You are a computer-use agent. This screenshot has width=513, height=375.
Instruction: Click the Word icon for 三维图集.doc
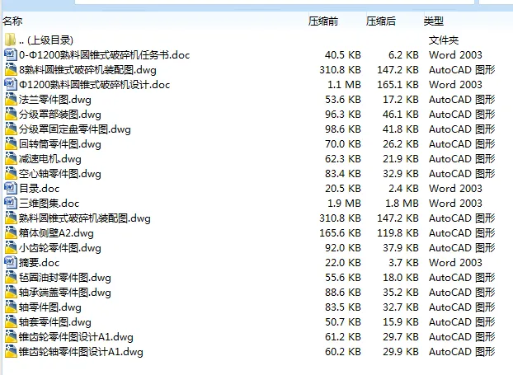click(x=11, y=203)
